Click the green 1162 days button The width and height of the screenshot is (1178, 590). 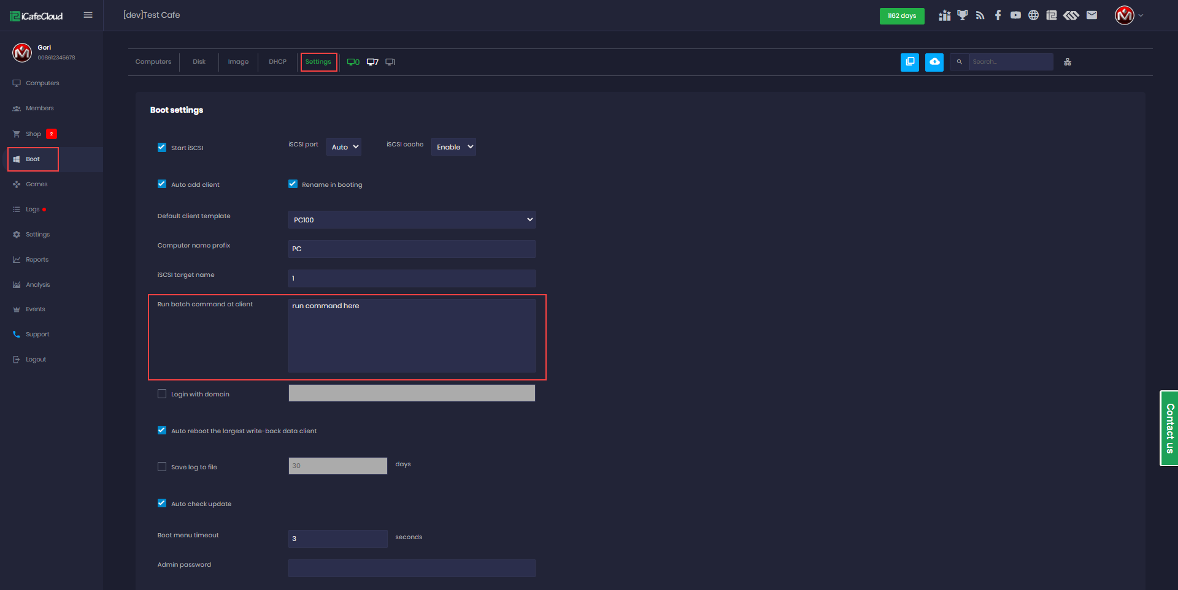[901, 16]
